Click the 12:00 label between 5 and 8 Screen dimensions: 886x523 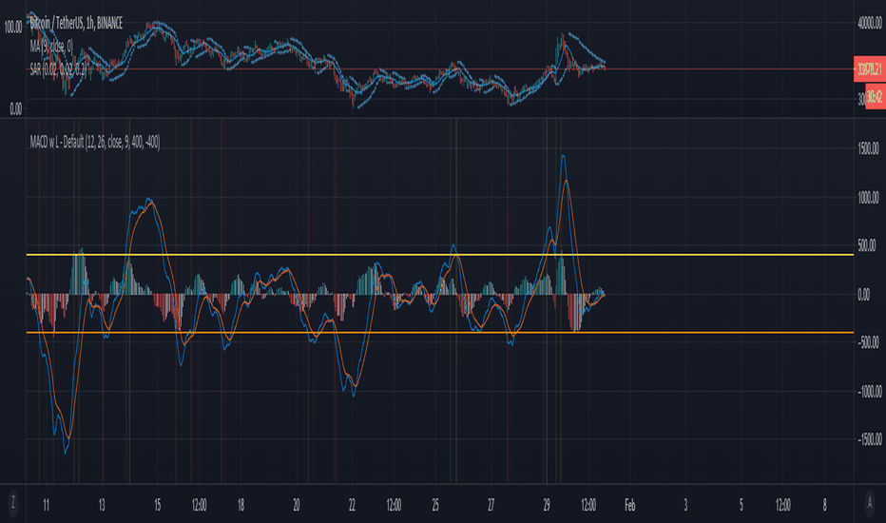point(782,505)
